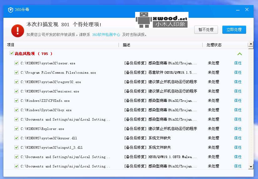Click 信任 for msiexec.exe
258x179 pixels.
(238, 91)
